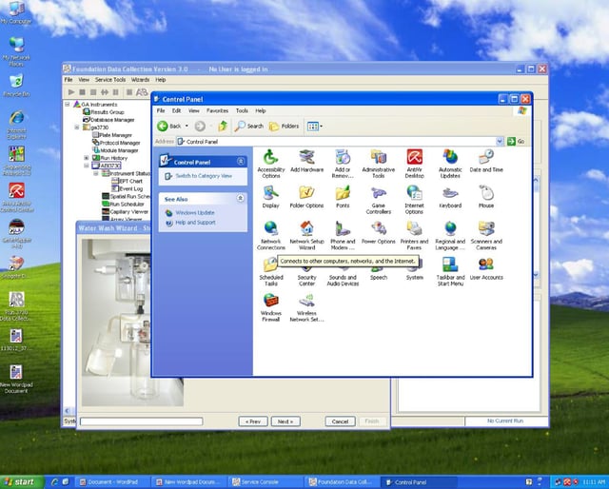The height and width of the screenshot is (489, 609).
Task: Click Prev button in Water Wash Wizard
Action: point(253,421)
